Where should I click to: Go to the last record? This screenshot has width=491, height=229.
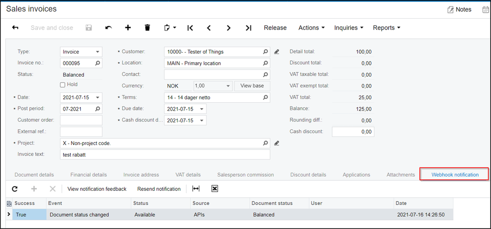[x=248, y=28]
